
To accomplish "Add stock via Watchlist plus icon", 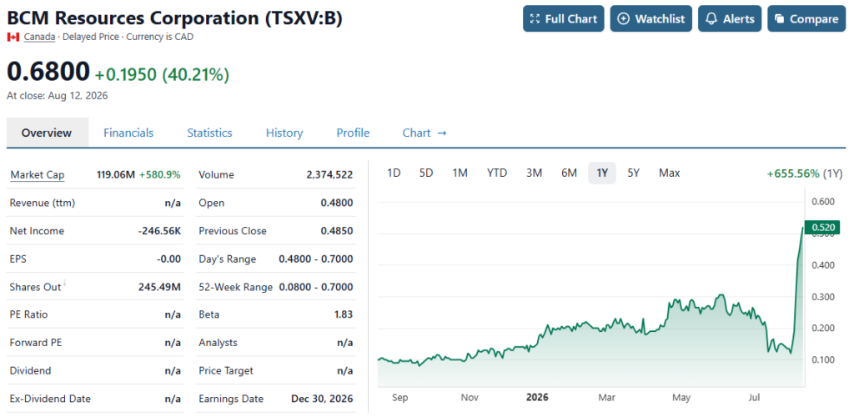I will pos(624,19).
